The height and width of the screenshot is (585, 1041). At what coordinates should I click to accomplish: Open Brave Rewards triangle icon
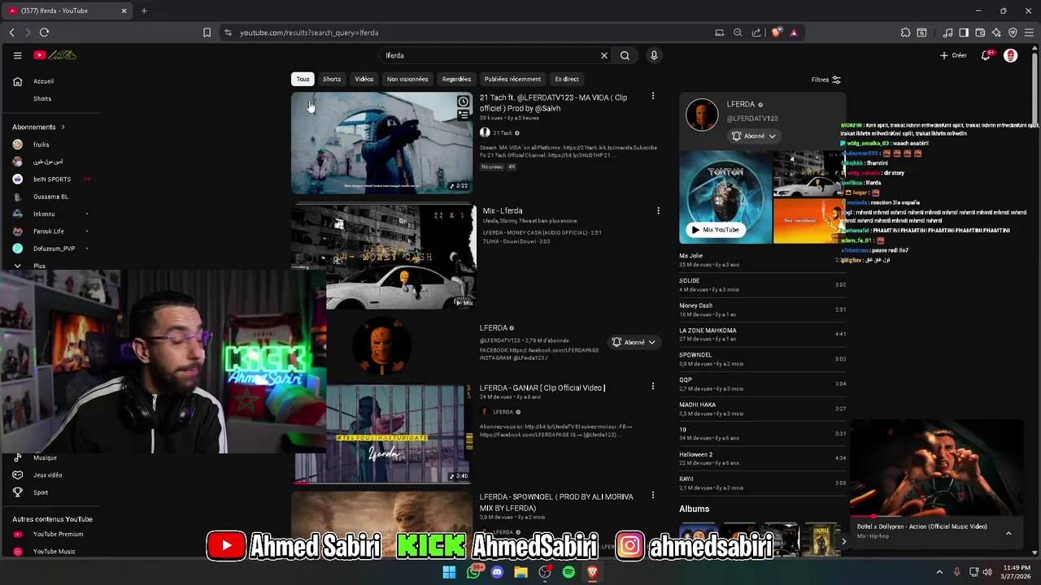click(794, 32)
